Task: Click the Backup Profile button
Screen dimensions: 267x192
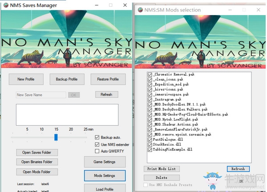Action: click(67, 79)
